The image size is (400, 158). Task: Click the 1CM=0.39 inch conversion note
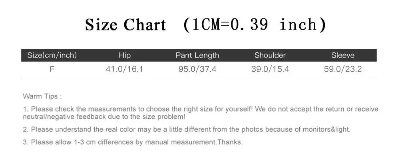[255, 25]
